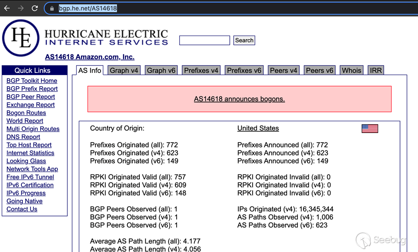Open the IPv6 Certification link
Image resolution: width=418 pixels, height=252 pixels.
point(30,185)
